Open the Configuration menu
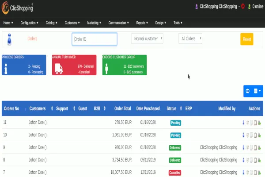Viewport: 265px width, 177px height. click(x=30, y=22)
